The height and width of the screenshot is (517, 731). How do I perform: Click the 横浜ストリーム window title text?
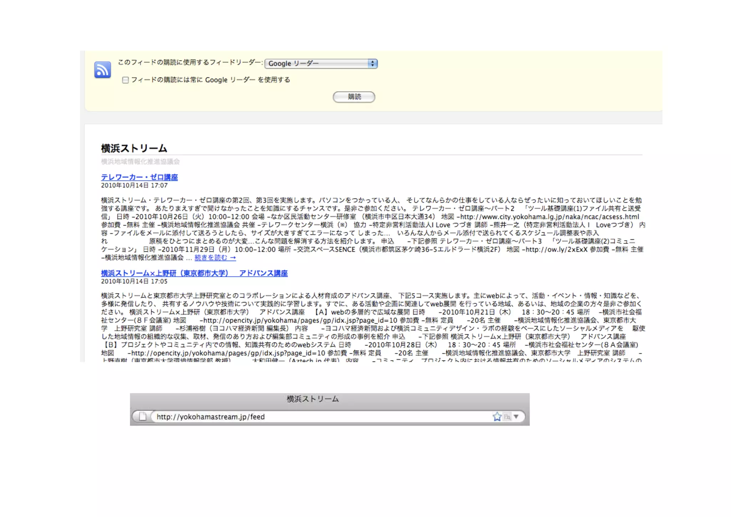(x=313, y=399)
